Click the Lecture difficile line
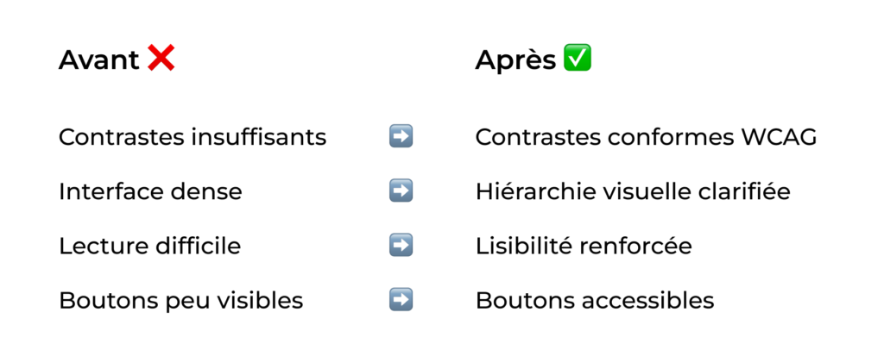This screenshot has height=356, width=884. coord(149,246)
